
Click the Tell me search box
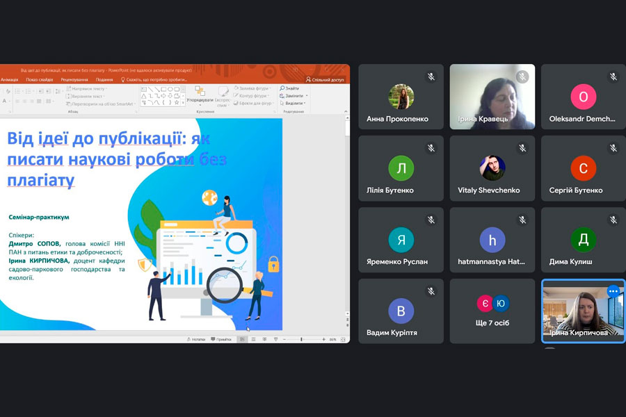[154, 79]
